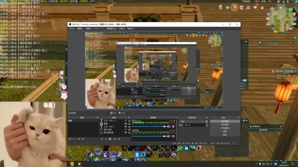The width and height of the screenshot is (298, 167).
Task: Toggle visibility of 文本 (GDI+) source
Action: tap(126, 127)
